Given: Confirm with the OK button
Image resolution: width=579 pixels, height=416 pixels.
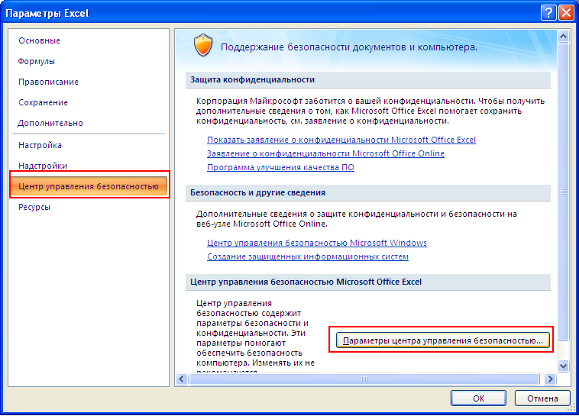Looking at the screenshot, I should [x=479, y=398].
